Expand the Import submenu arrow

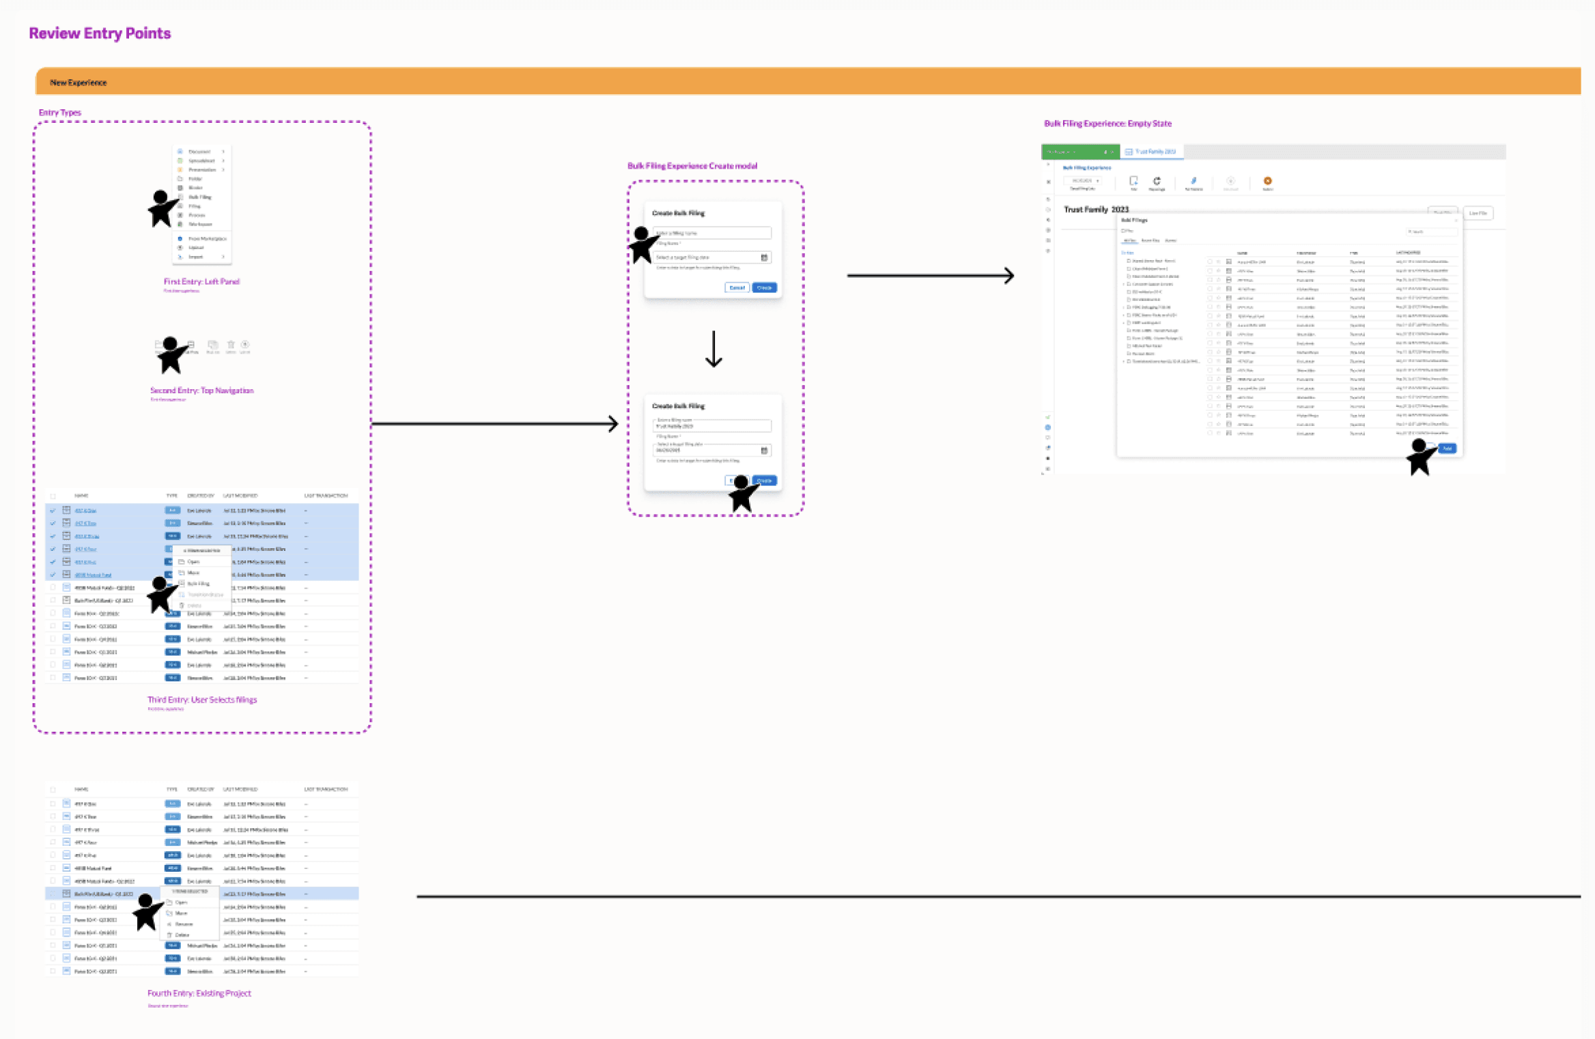tap(223, 257)
